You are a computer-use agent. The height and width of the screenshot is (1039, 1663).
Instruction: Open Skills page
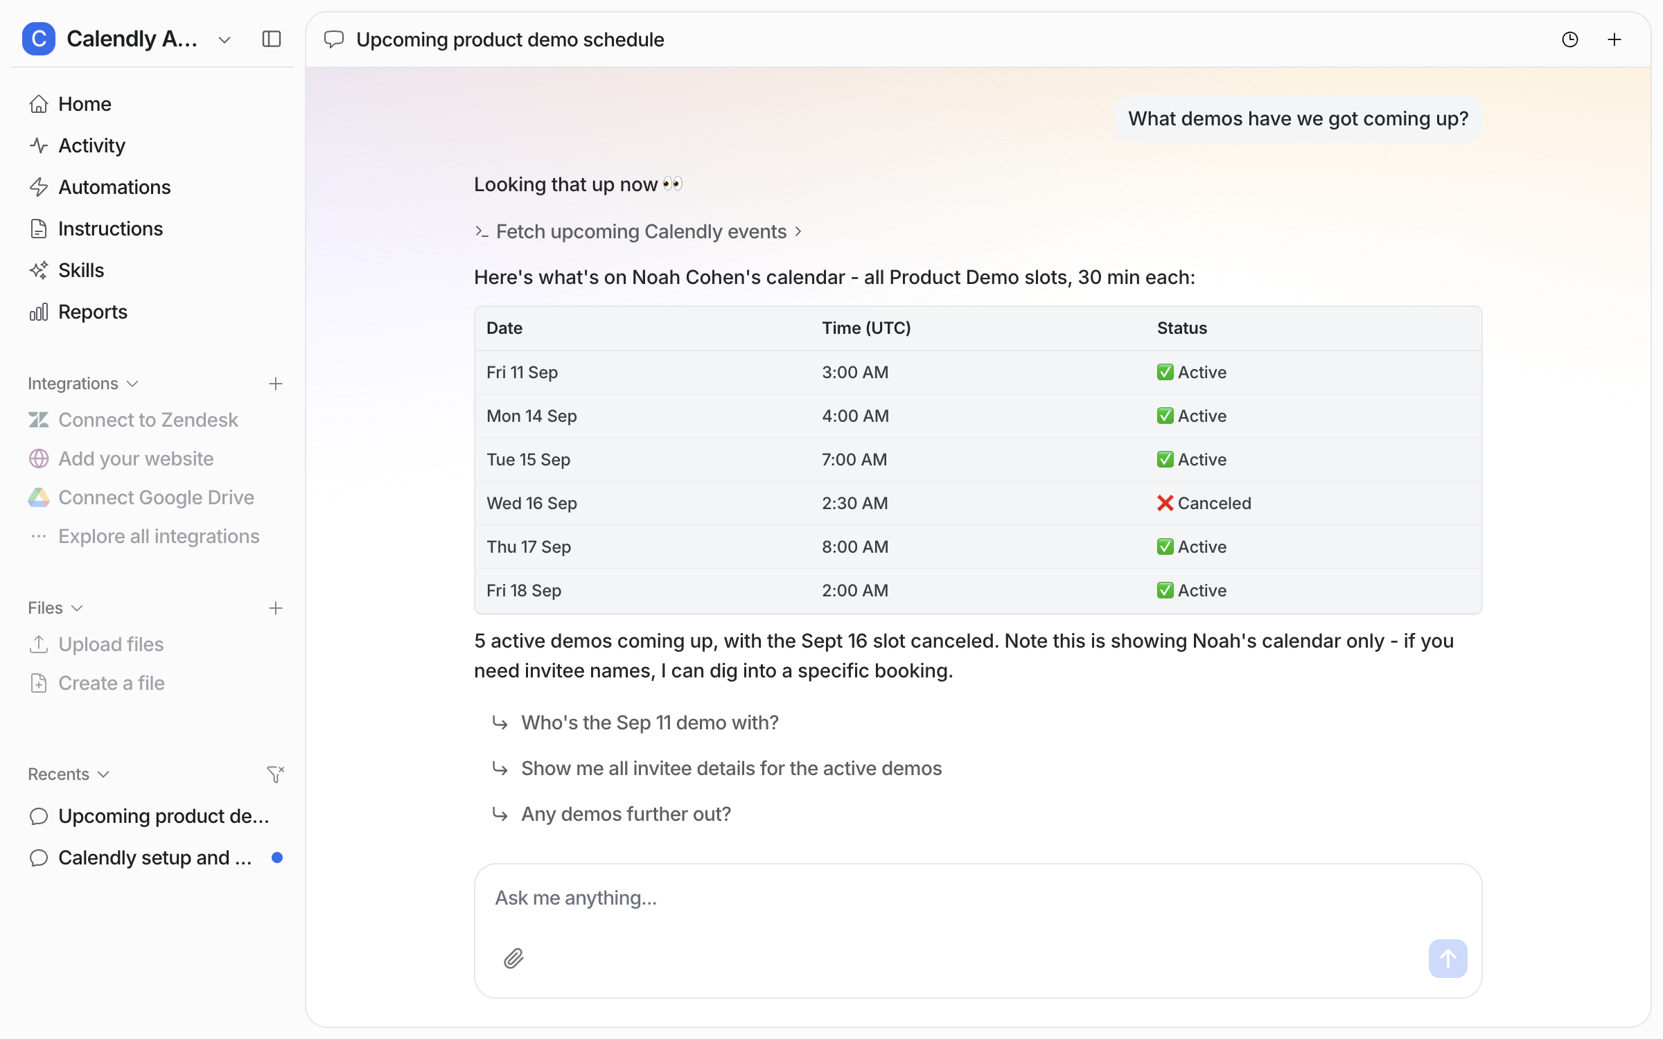tap(152, 270)
